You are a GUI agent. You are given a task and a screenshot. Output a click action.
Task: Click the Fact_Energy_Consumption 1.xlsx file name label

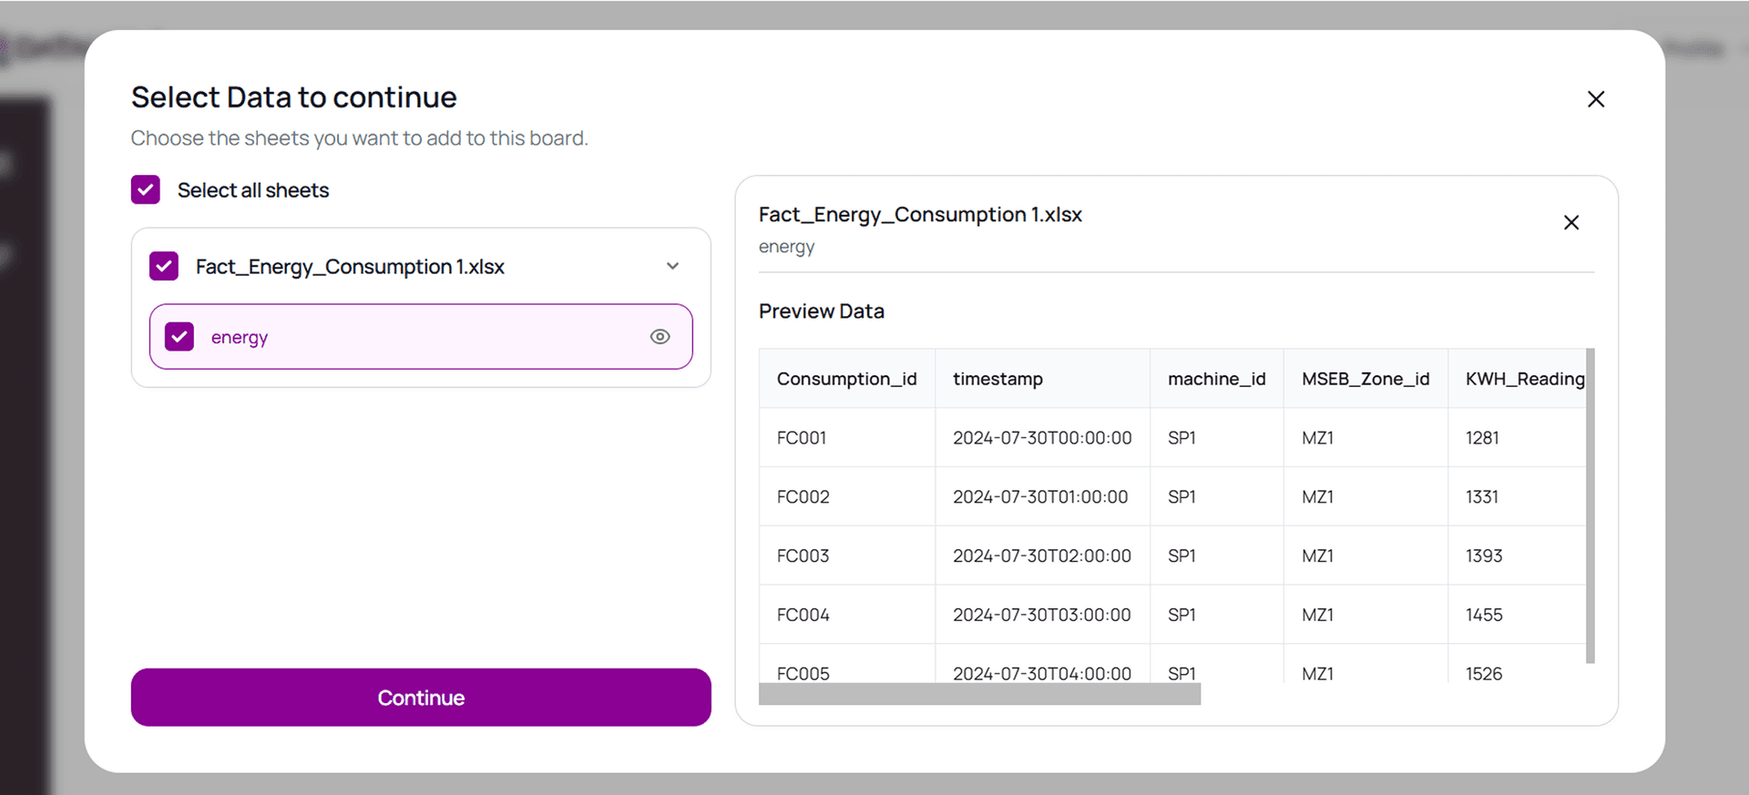tap(350, 267)
